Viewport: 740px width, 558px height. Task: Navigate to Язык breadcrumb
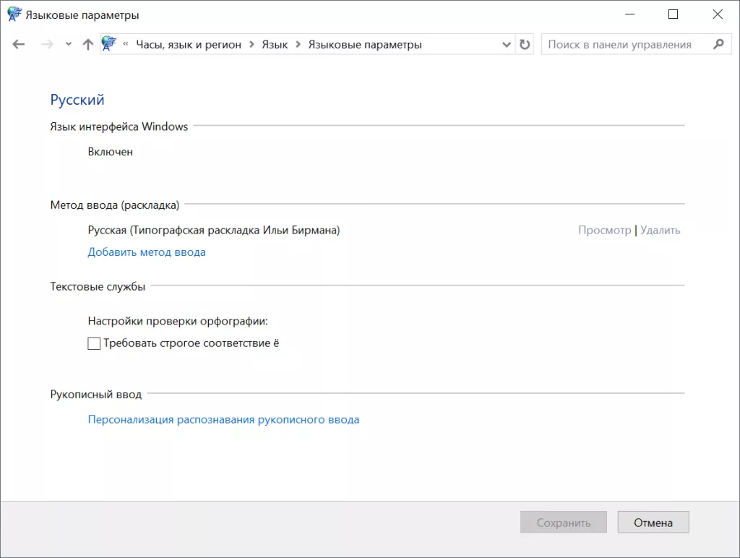[x=275, y=44]
